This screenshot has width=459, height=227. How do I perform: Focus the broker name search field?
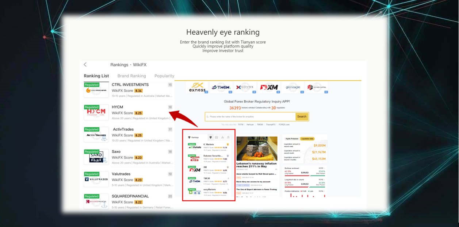pyautogui.click(x=250, y=117)
